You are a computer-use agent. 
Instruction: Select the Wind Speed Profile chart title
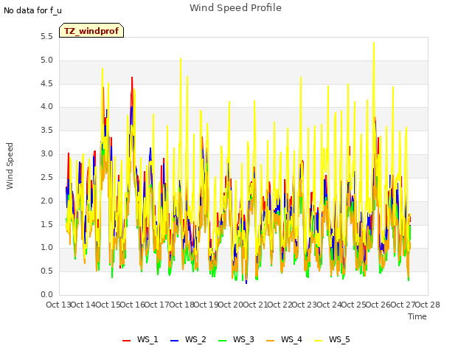pos(235,7)
